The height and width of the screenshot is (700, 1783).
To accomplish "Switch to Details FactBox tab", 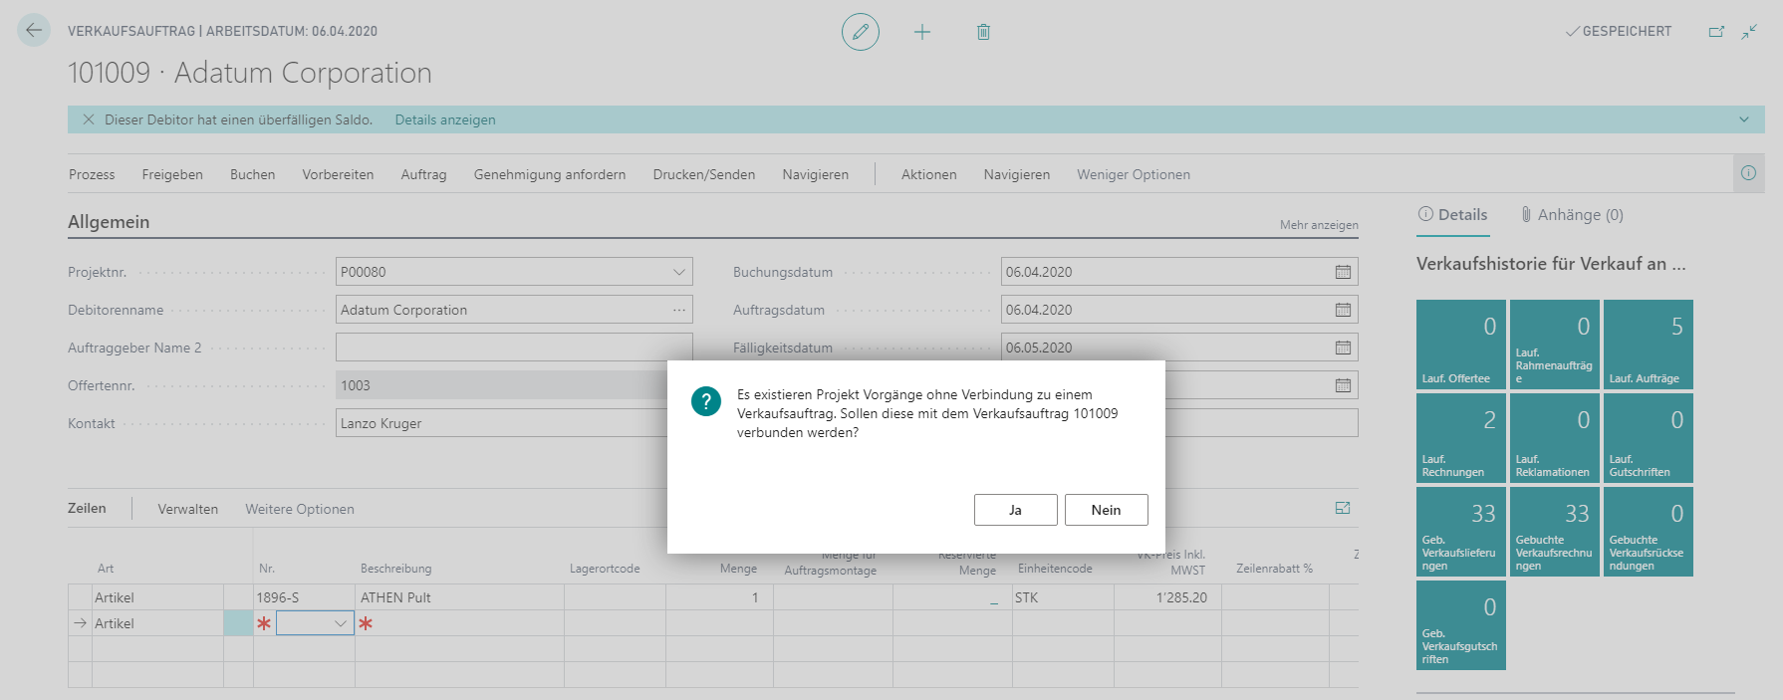I will (x=1452, y=214).
